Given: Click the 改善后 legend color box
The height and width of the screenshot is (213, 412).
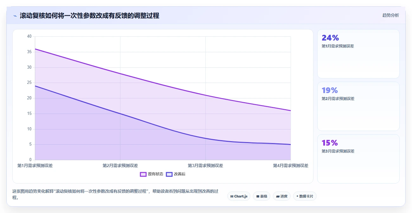Looking at the screenshot, I should (x=169, y=174).
